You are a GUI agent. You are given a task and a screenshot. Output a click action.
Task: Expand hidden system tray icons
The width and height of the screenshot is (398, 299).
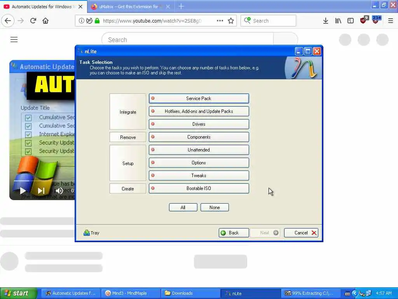click(355, 294)
